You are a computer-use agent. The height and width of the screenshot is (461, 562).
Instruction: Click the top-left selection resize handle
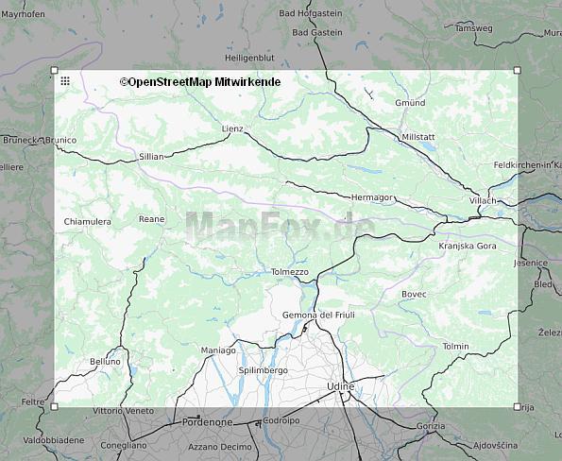coord(55,70)
